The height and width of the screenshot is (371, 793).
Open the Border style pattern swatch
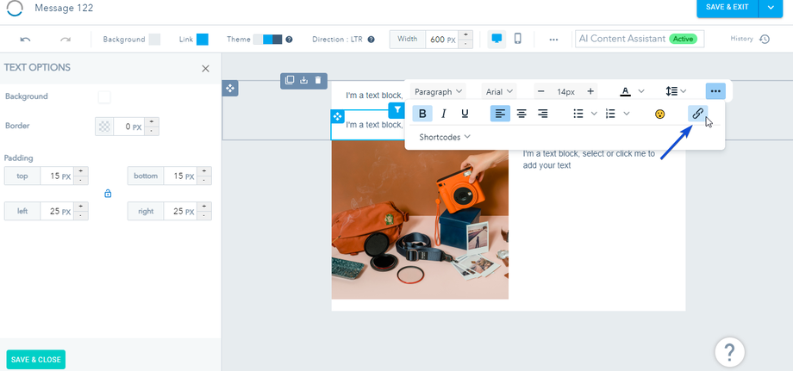tap(104, 127)
